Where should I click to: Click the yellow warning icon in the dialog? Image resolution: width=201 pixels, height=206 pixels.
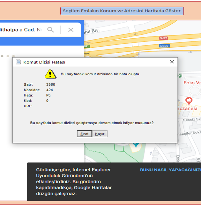coord(50,74)
